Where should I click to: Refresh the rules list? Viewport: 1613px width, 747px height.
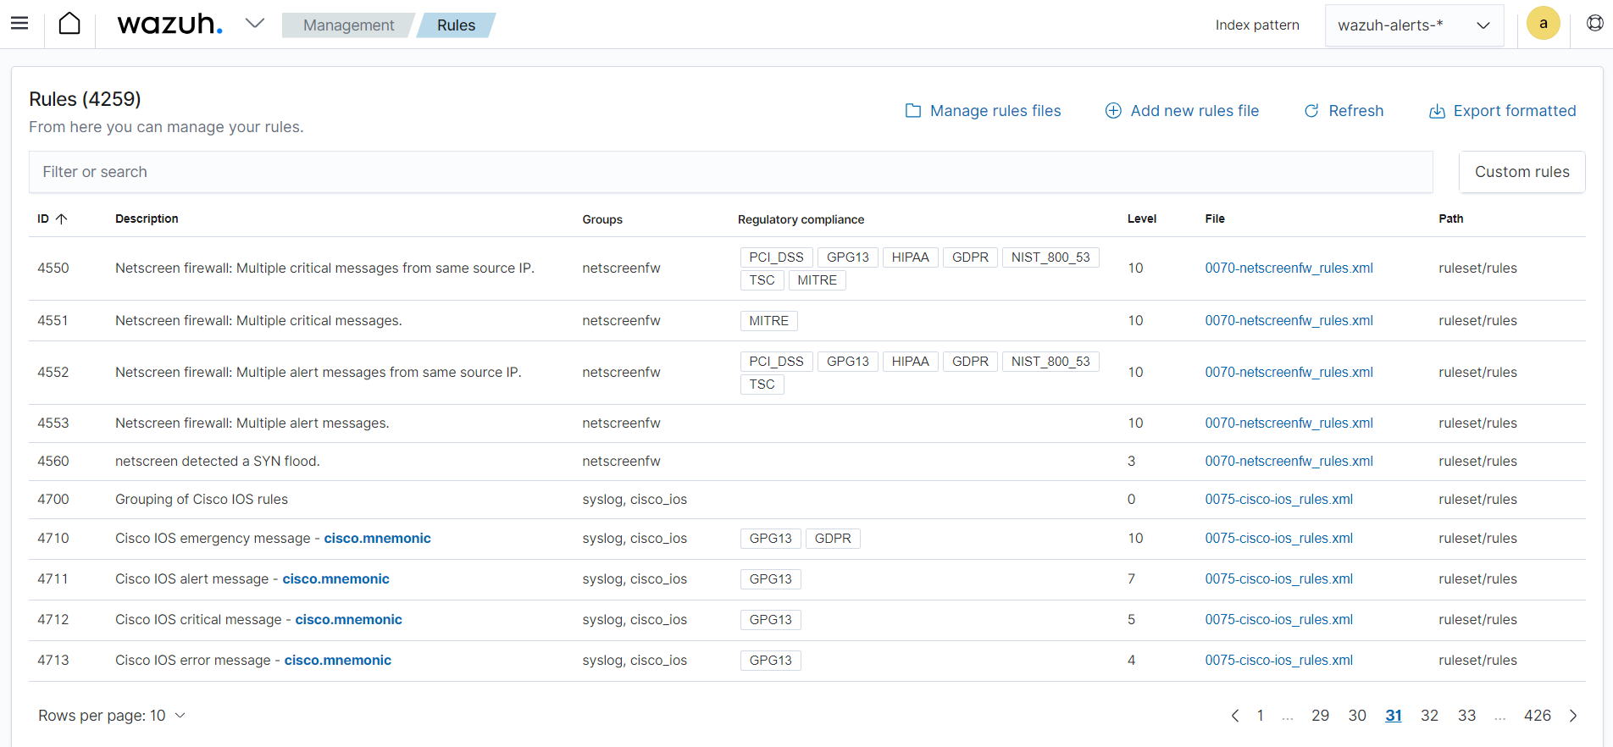[1344, 111]
